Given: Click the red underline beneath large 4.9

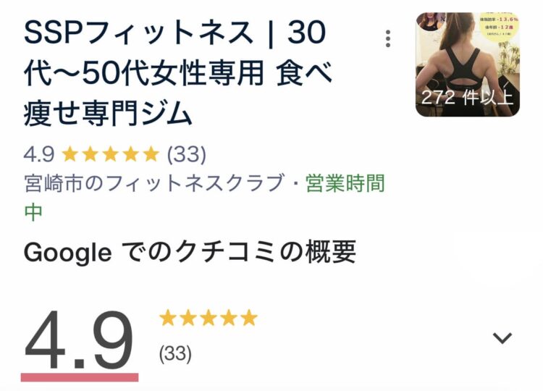Looking at the screenshot, I should 79,377.
